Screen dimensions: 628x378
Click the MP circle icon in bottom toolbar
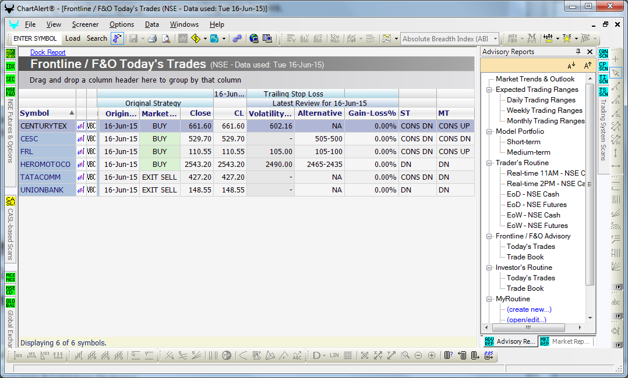[227, 355]
